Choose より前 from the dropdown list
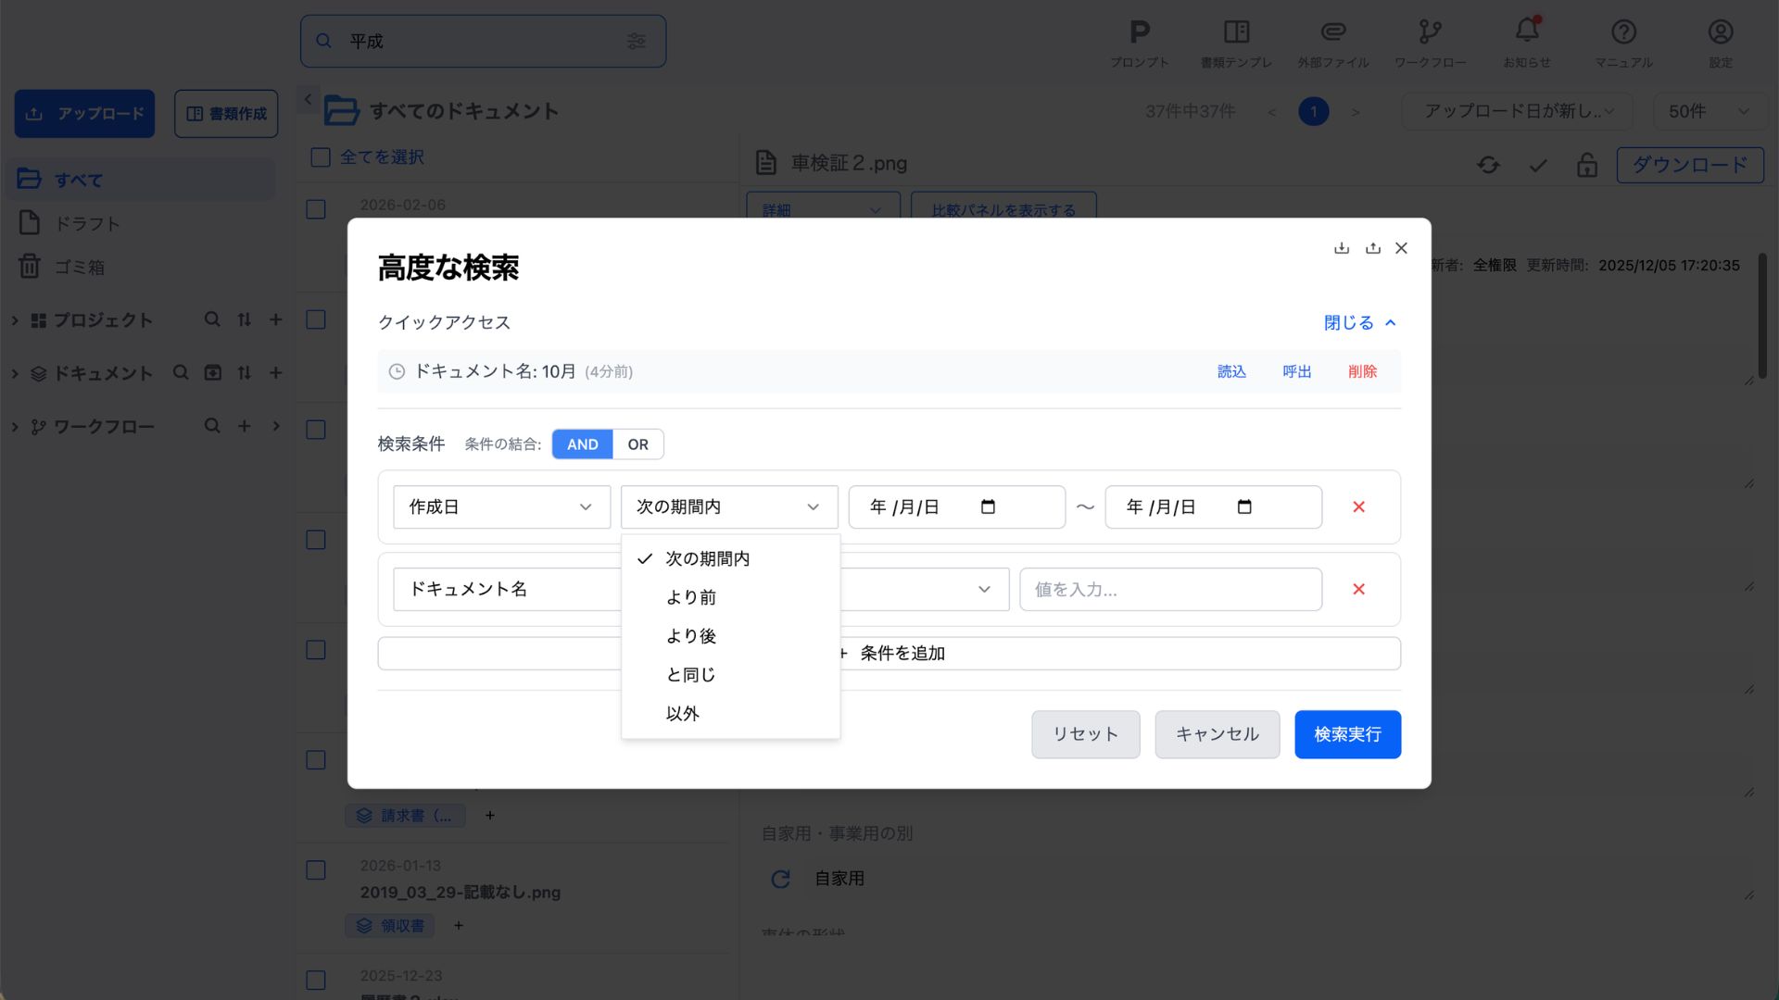 [691, 597]
